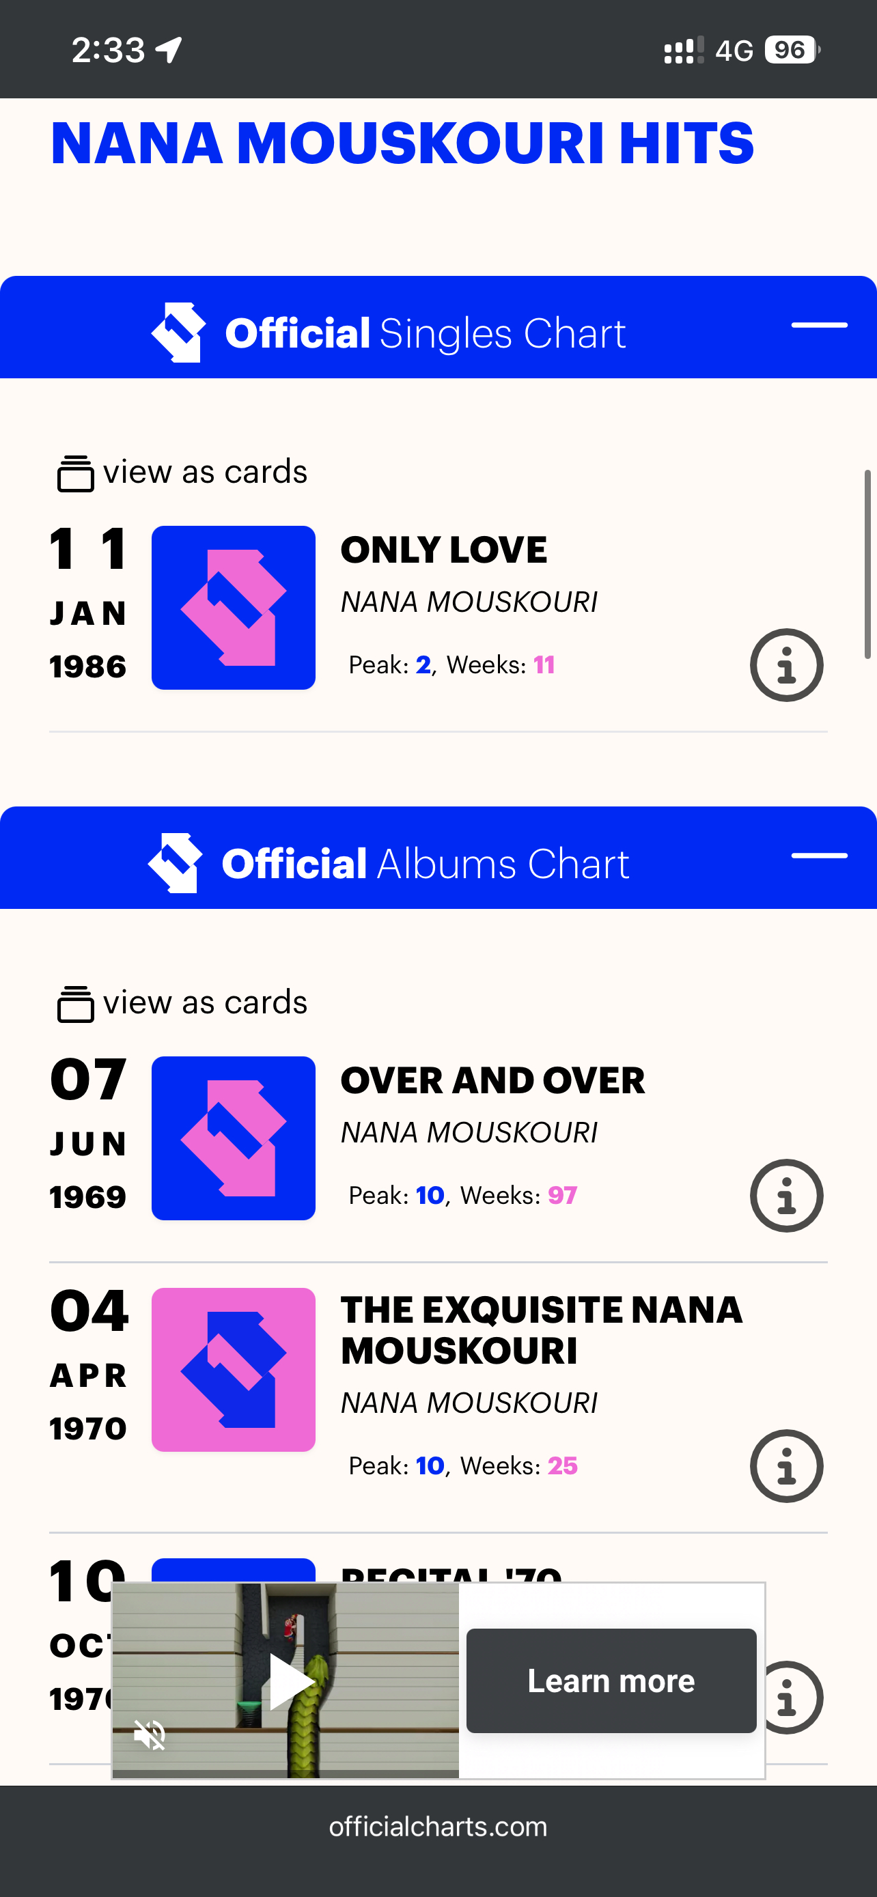The height and width of the screenshot is (1897, 877).
Task: Click the page scrollbar on the right
Action: coord(867,564)
